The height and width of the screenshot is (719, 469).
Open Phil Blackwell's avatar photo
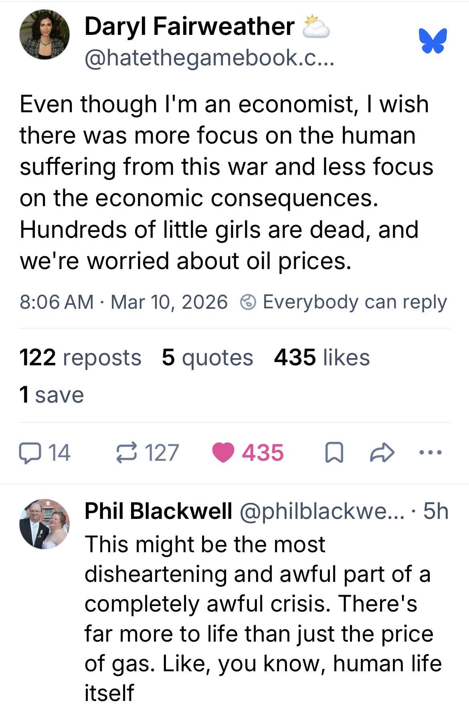(x=44, y=524)
